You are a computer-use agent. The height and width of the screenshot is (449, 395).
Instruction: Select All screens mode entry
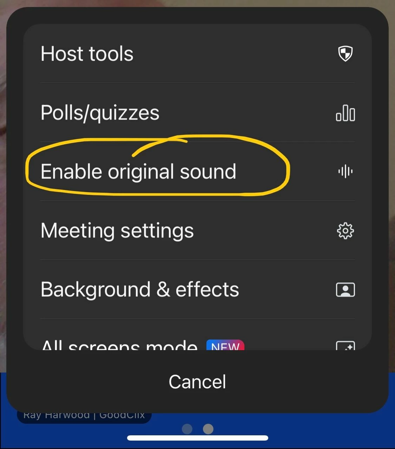(x=197, y=335)
